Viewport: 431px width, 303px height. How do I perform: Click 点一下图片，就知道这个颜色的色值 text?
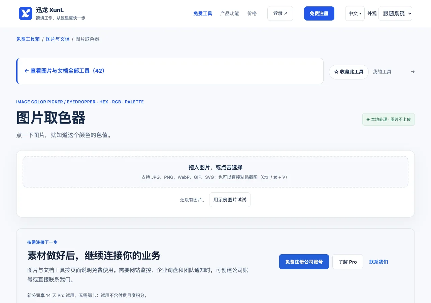coord(64,135)
